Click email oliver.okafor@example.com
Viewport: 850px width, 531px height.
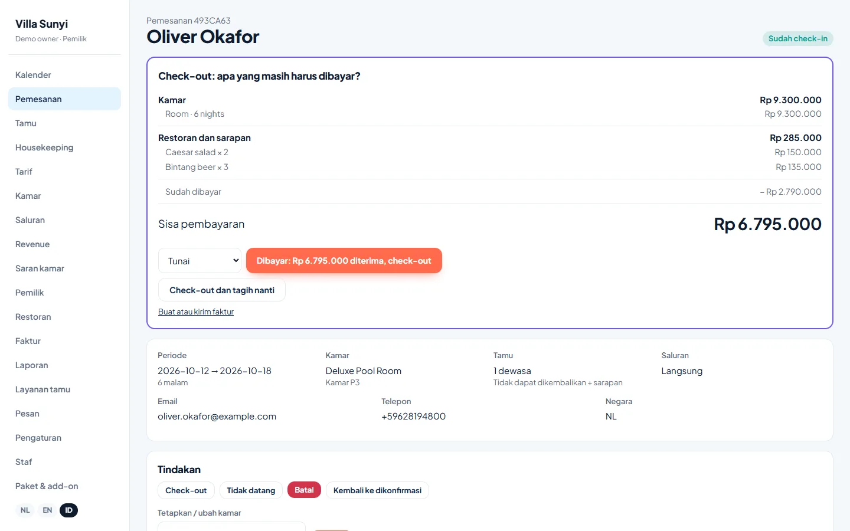217,417
